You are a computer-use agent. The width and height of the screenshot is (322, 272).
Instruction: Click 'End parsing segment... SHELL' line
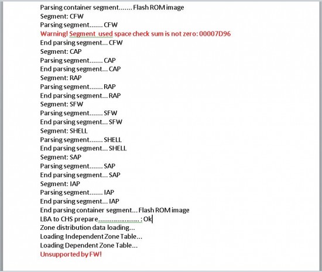(83, 149)
